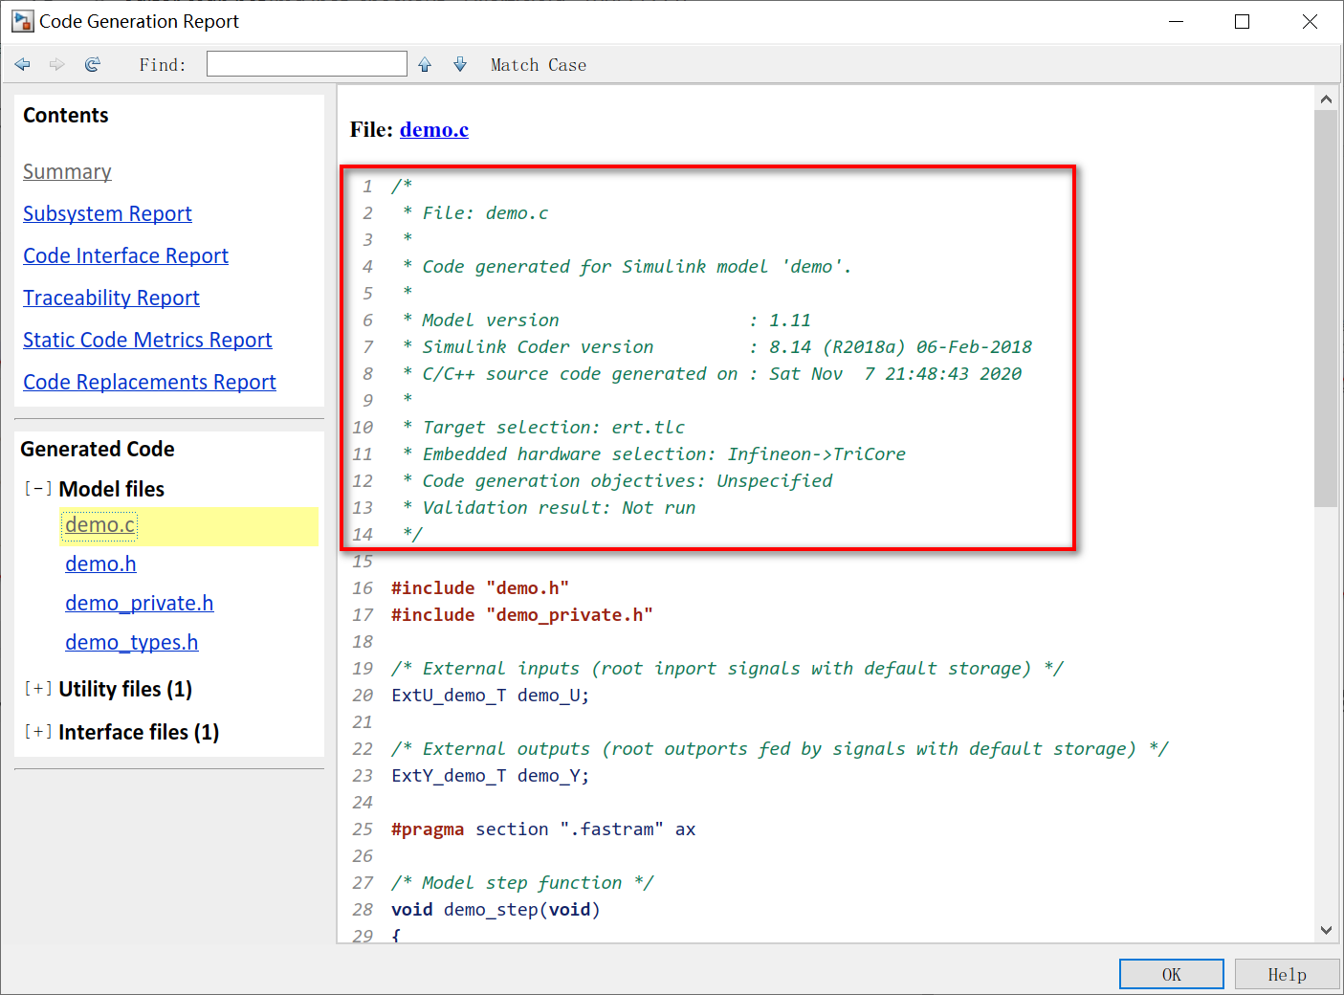The height and width of the screenshot is (995, 1344).
Task: Go back with the left arrow icon
Action: [23, 64]
